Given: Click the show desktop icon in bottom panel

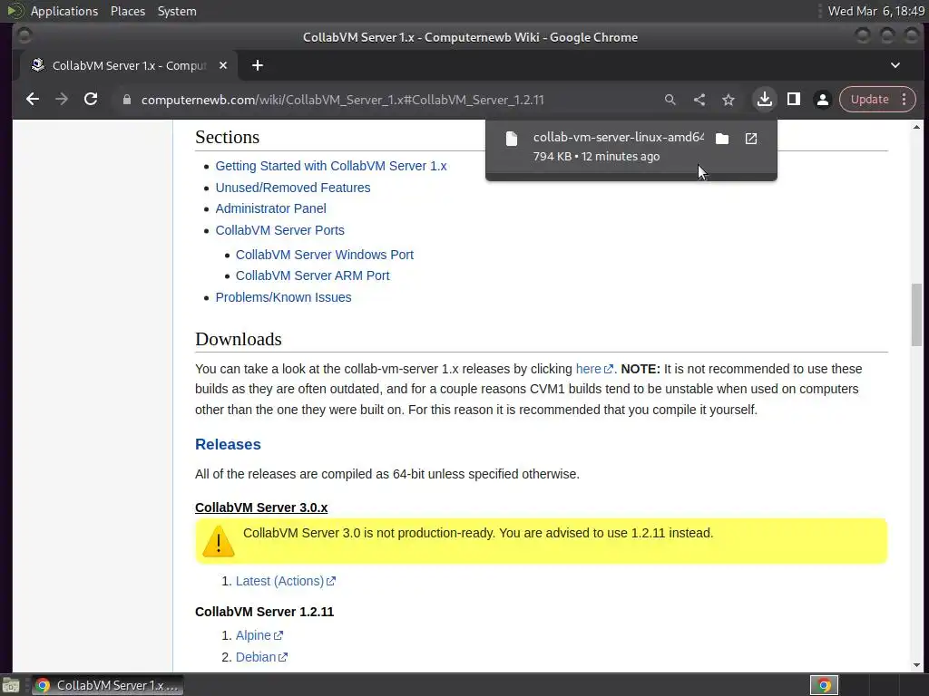Looking at the screenshot, I should point(11,685).
